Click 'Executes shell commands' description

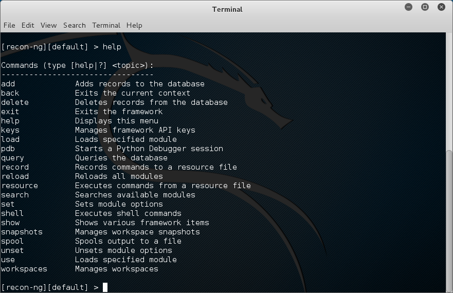[x=128, y=213]
